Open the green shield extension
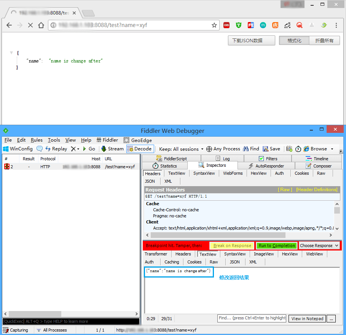 pyautogui.click(x=239, y=25)
